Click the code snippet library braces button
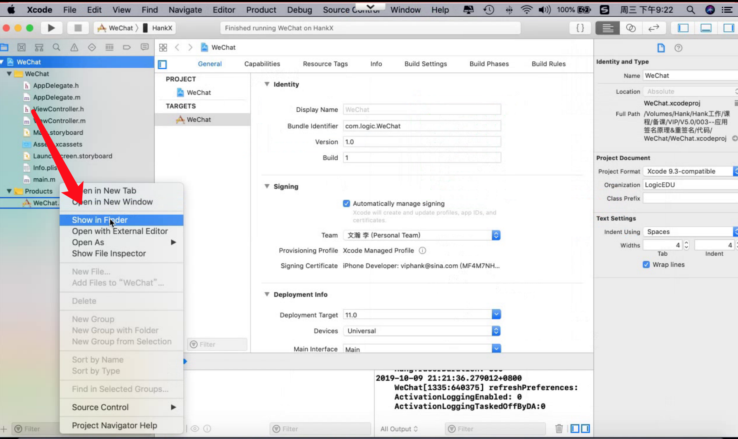738x439 pixels. tap(580, 28)
